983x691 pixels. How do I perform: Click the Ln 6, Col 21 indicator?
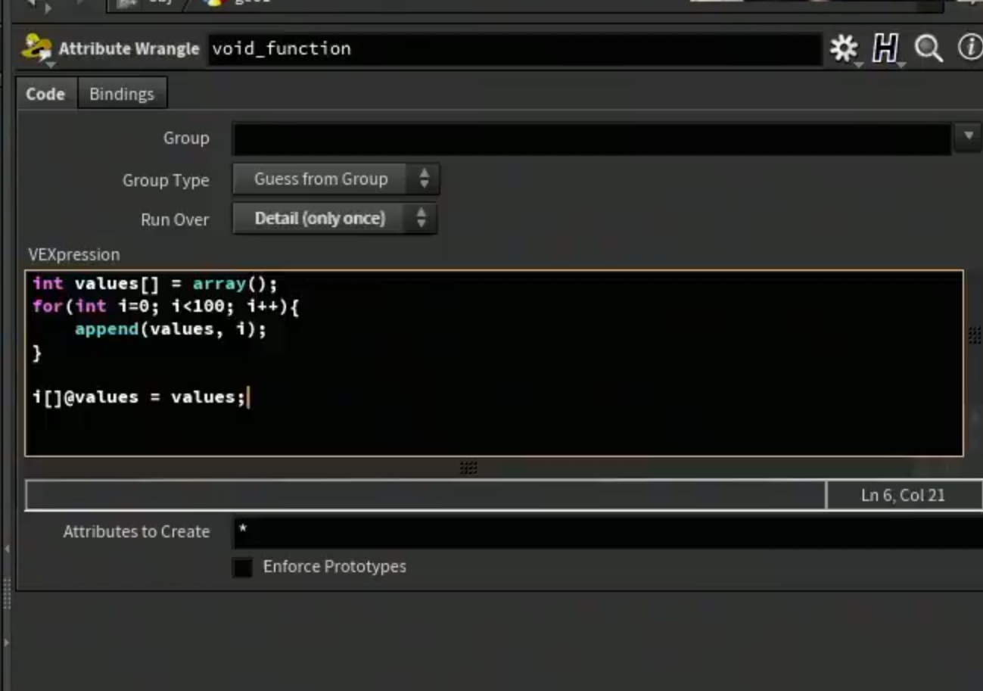click(x=903, y=495)
